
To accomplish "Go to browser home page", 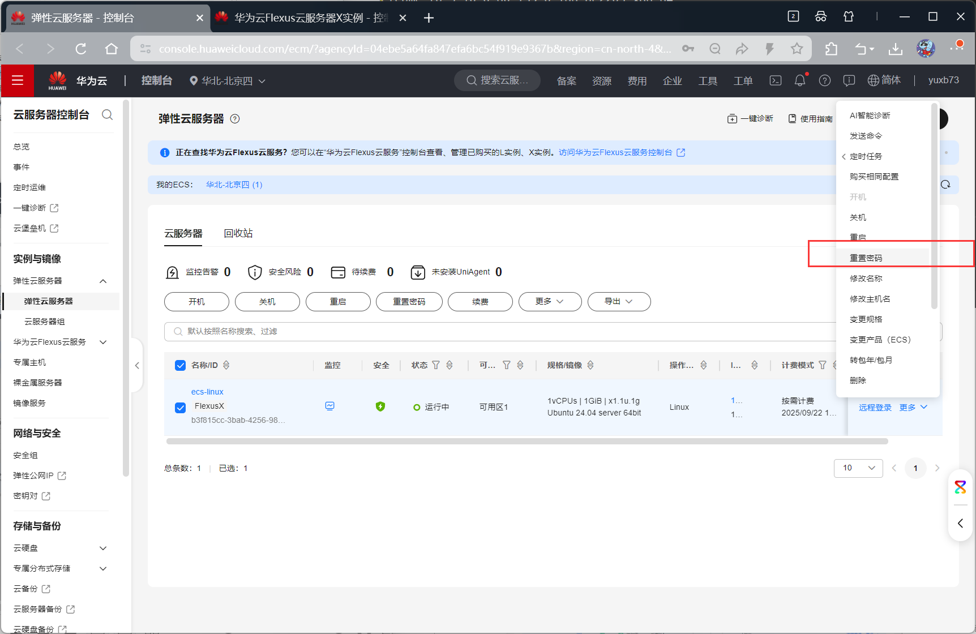I will click(112, 49).
